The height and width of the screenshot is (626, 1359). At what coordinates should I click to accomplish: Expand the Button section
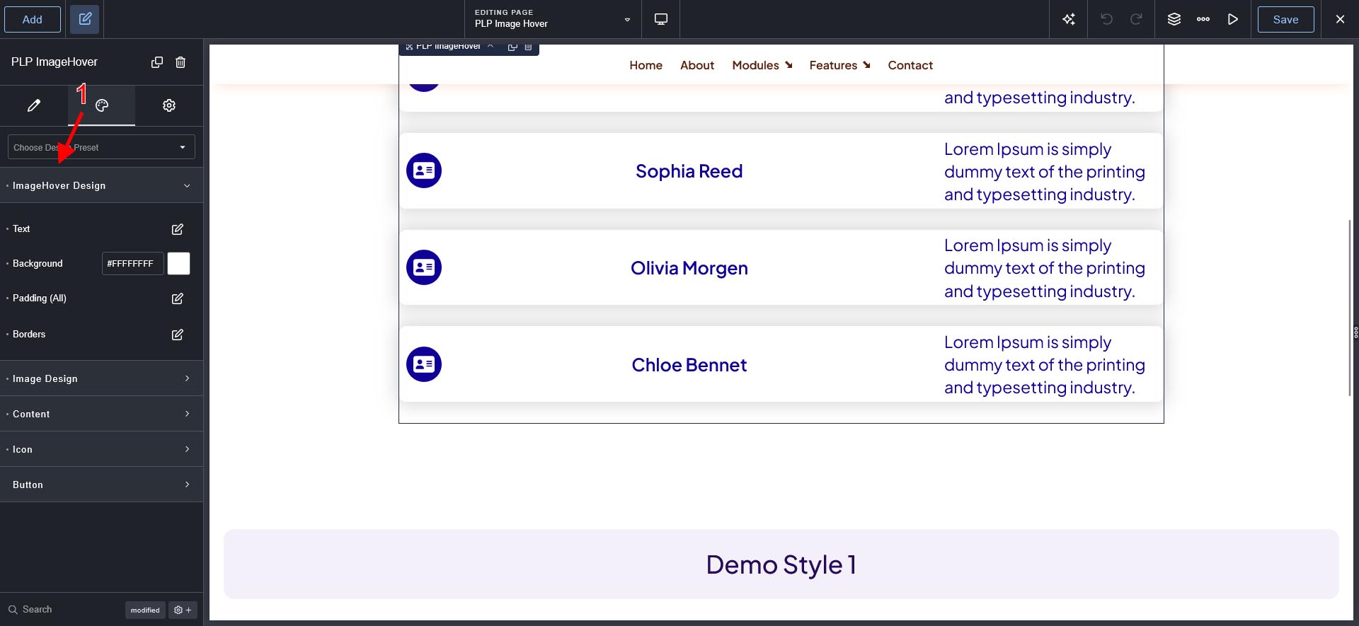click(101, 485)
